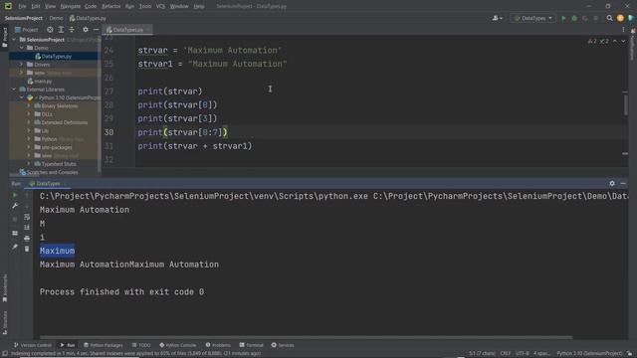
Task: Expand the Drivers folder
Action: pyautogui.click(x=22, y=64)
